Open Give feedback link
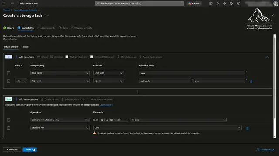 click(265, 149)
